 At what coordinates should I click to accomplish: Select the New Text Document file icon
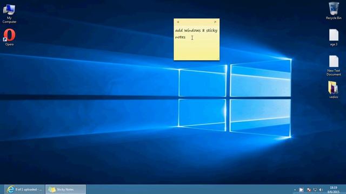coord(334,66)
